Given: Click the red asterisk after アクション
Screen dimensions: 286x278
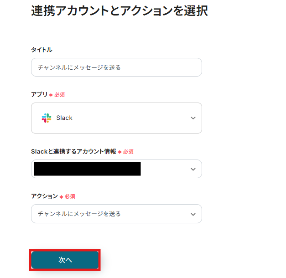Looking at the screenshot, I should click(x=61, y=196).
